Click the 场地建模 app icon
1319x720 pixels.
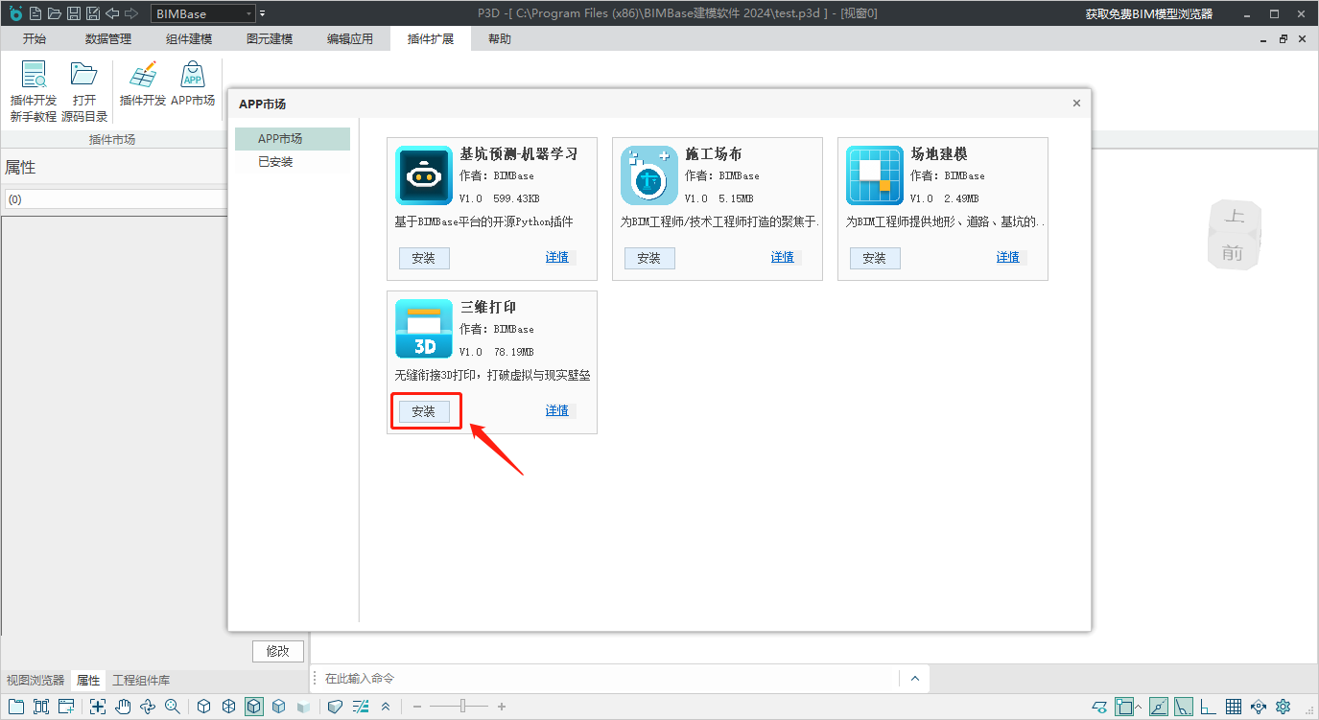(x=875, y=175)
